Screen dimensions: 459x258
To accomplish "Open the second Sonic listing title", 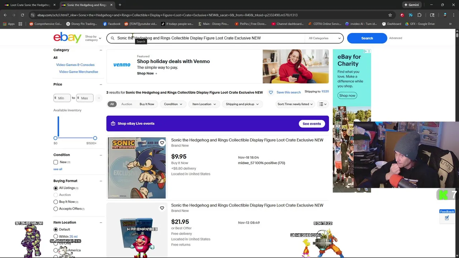I will tap(247, 205).
